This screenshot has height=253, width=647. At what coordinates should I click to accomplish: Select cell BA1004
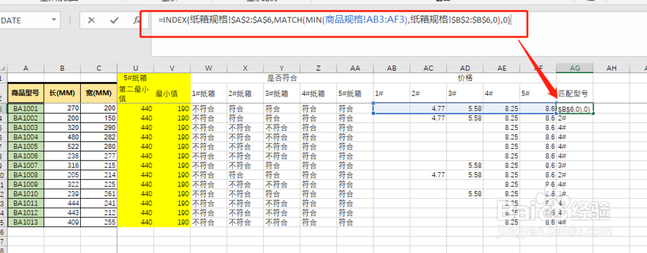tap(26, 137)
